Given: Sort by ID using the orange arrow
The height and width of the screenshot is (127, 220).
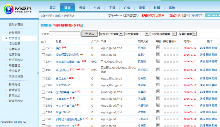Looking at the screenshot, I should point(45,42).
